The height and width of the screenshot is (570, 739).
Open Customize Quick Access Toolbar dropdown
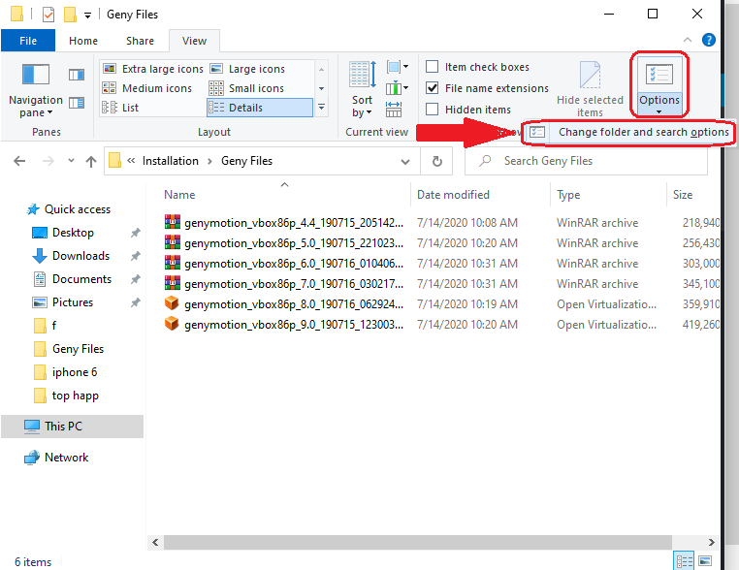pos(87,16)
